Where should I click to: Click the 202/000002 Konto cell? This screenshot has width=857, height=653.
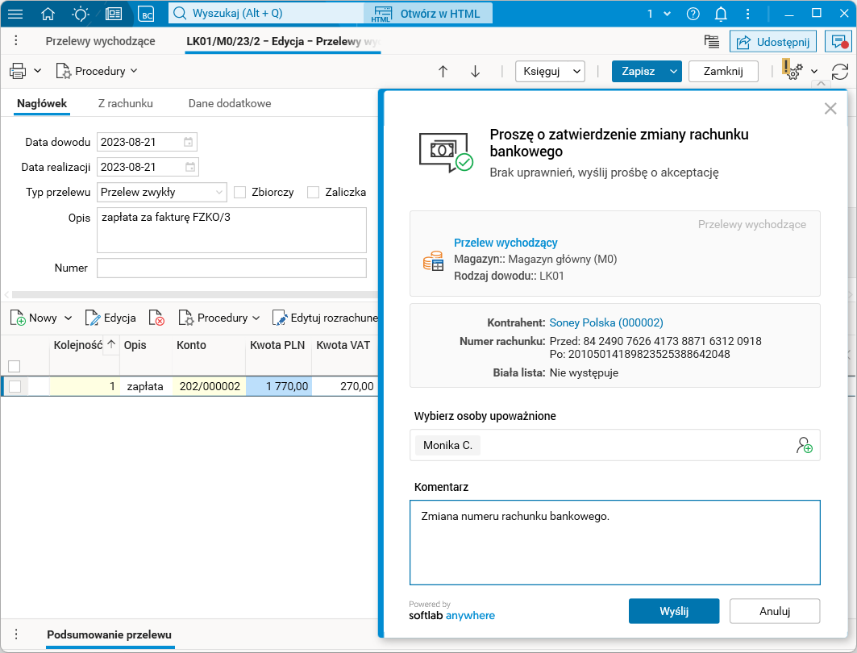coord(209,386)
